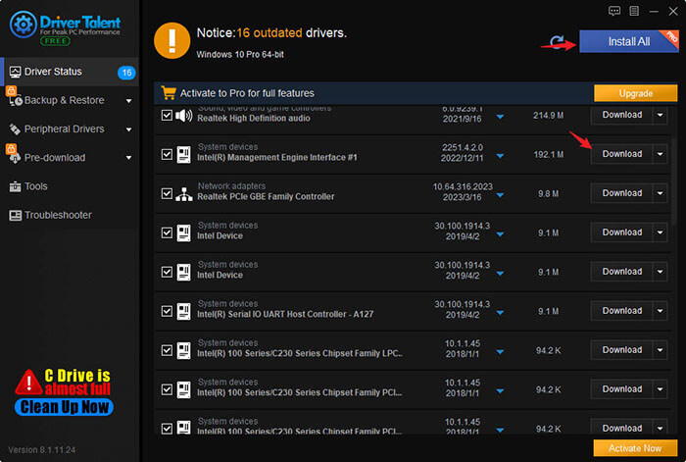The width and height of the screenshot is (686, 462).
Task: Open Peripheral Drivers section
Action: tap(70, 129)
